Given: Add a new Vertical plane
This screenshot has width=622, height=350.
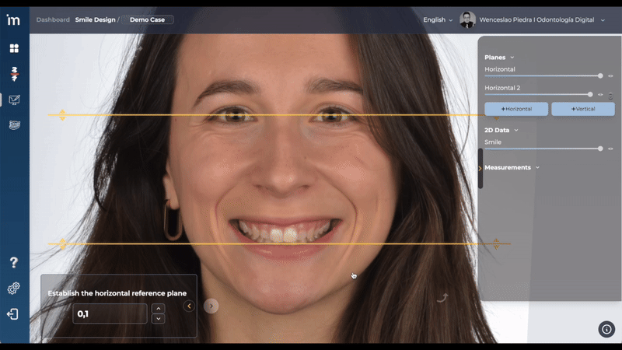Looking at the screenshot, I should click(x=583, y=109).
